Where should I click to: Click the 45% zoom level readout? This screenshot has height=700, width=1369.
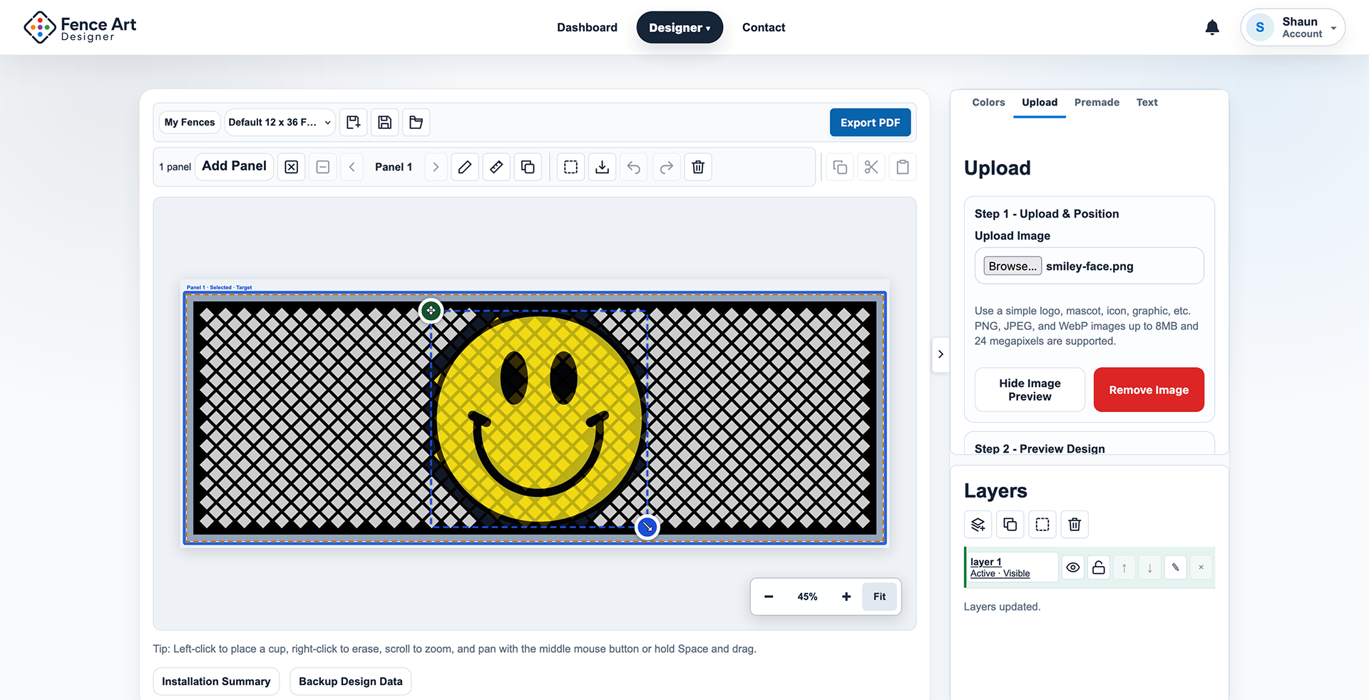807,597
